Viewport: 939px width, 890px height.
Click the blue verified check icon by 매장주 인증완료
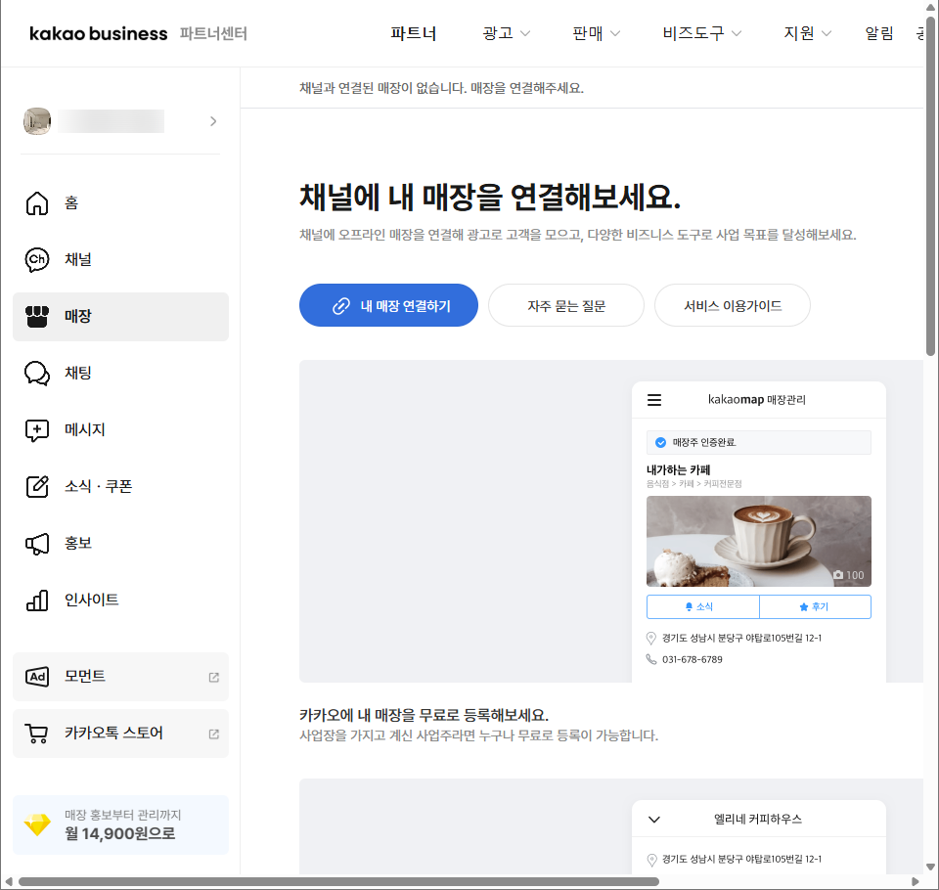660,443
